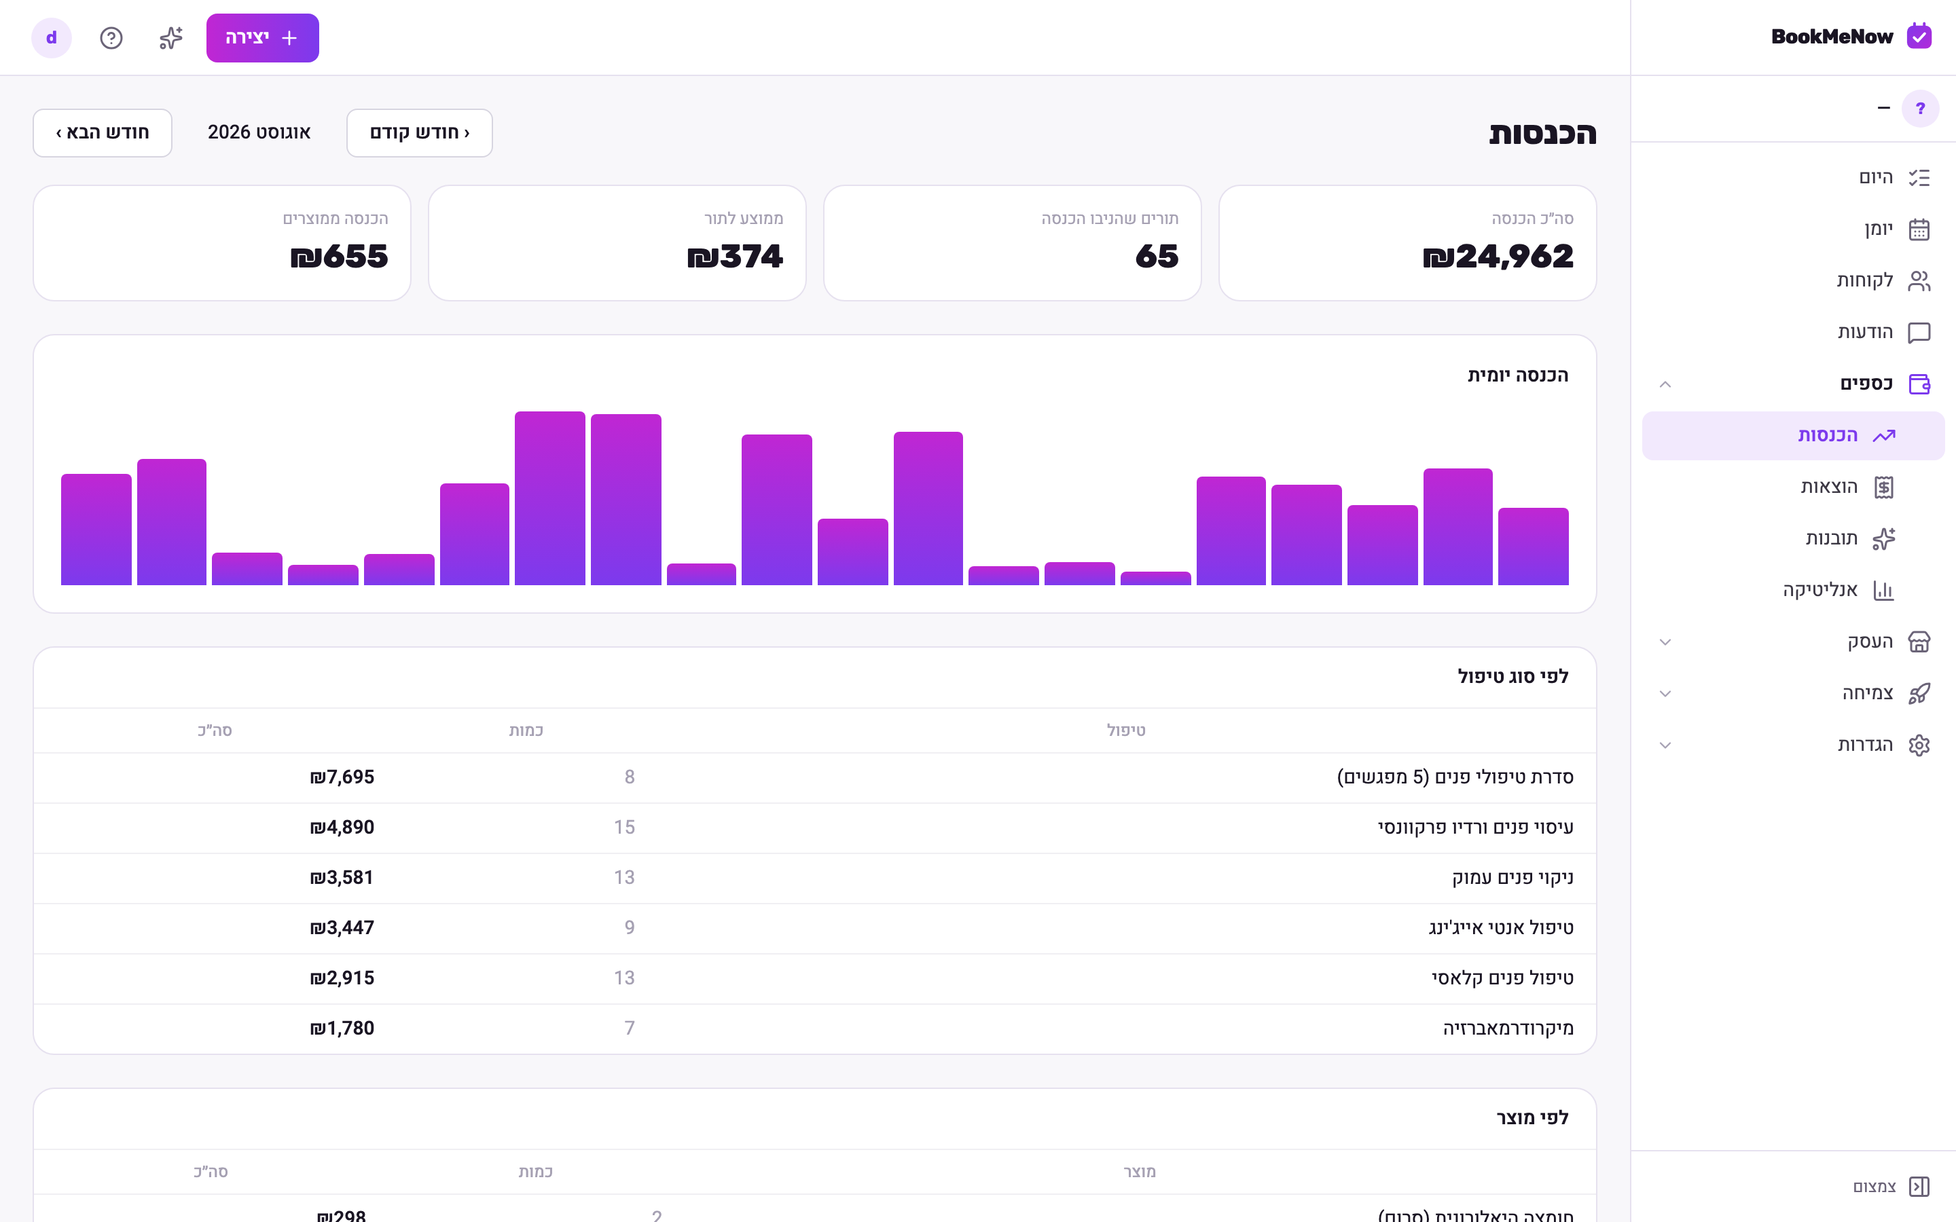Click the לקוחות people icon
Screen dimensions: 1956x1222
click(1919, 280)
